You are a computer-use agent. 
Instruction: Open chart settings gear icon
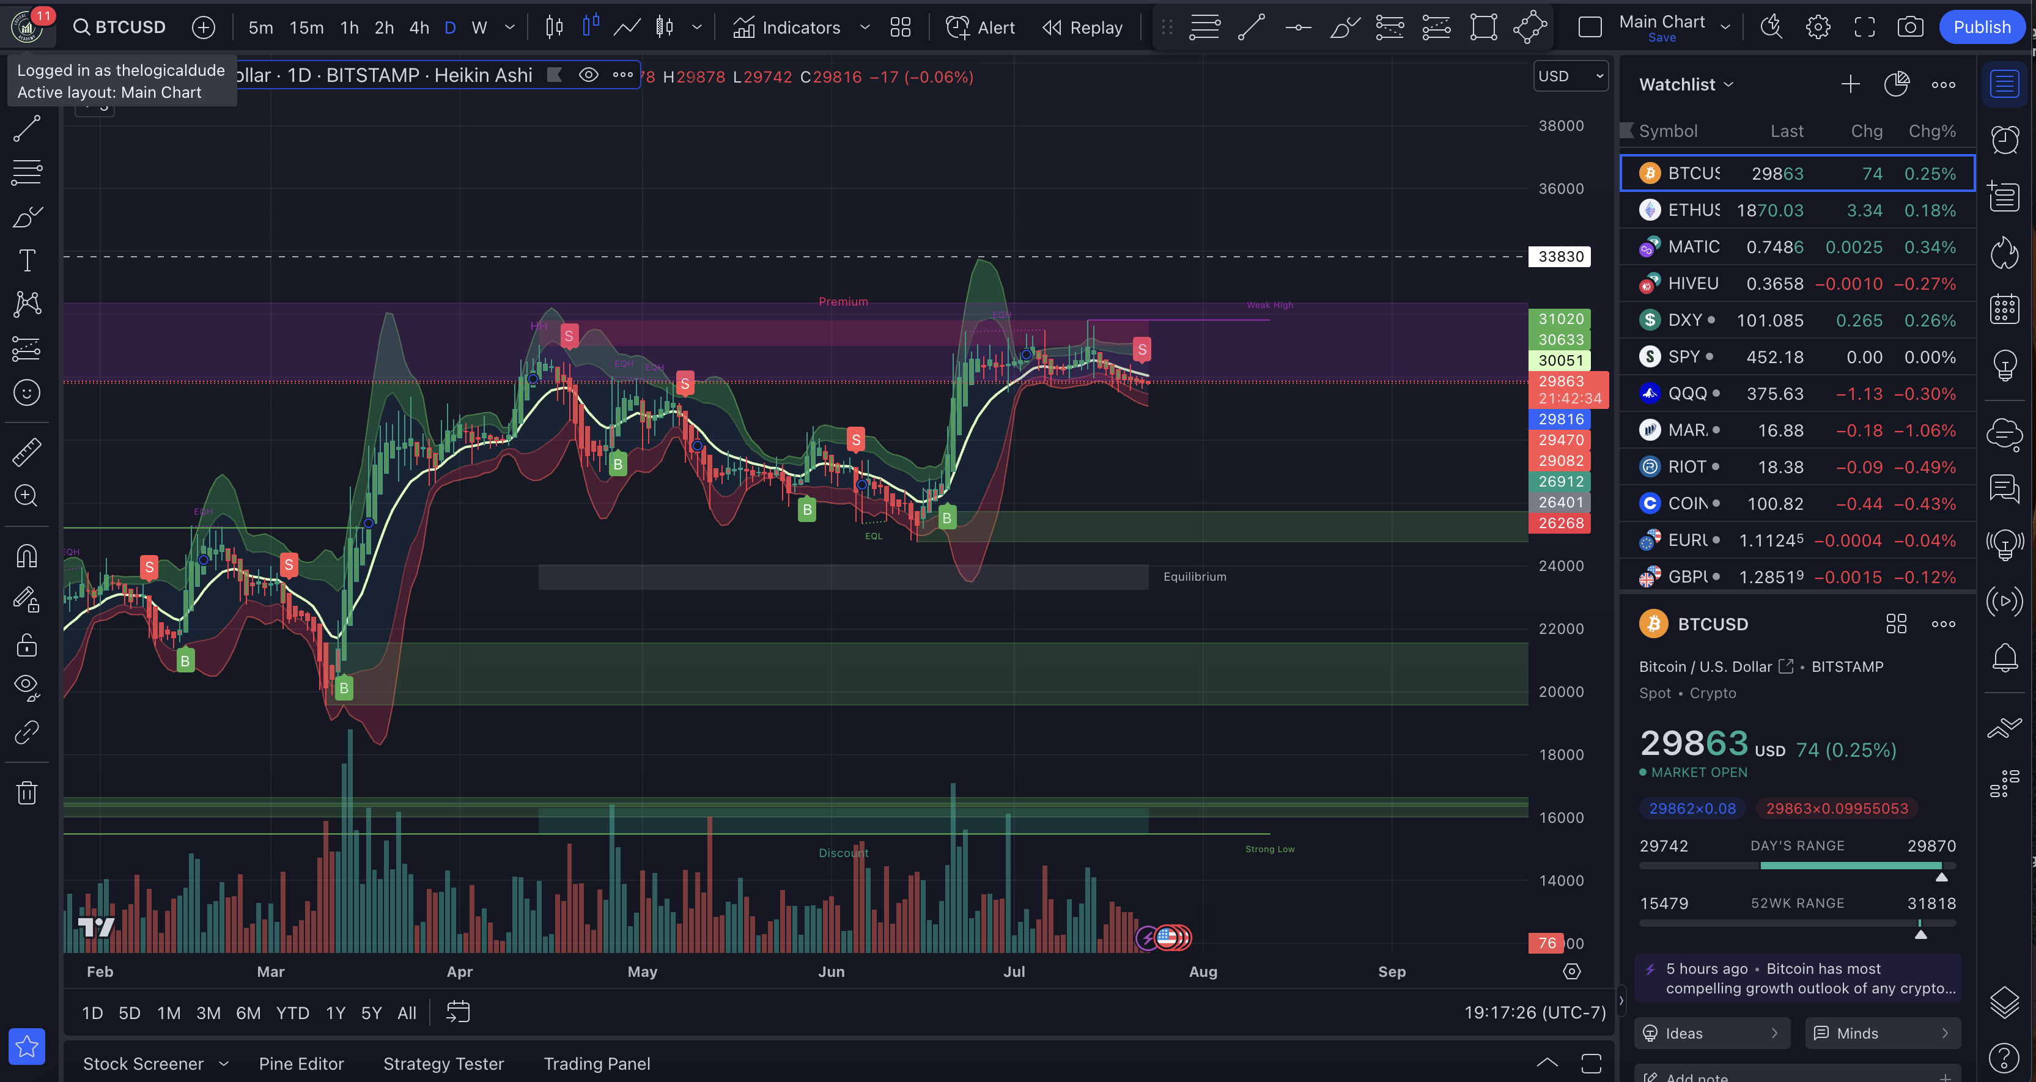tap(1817, 28)
